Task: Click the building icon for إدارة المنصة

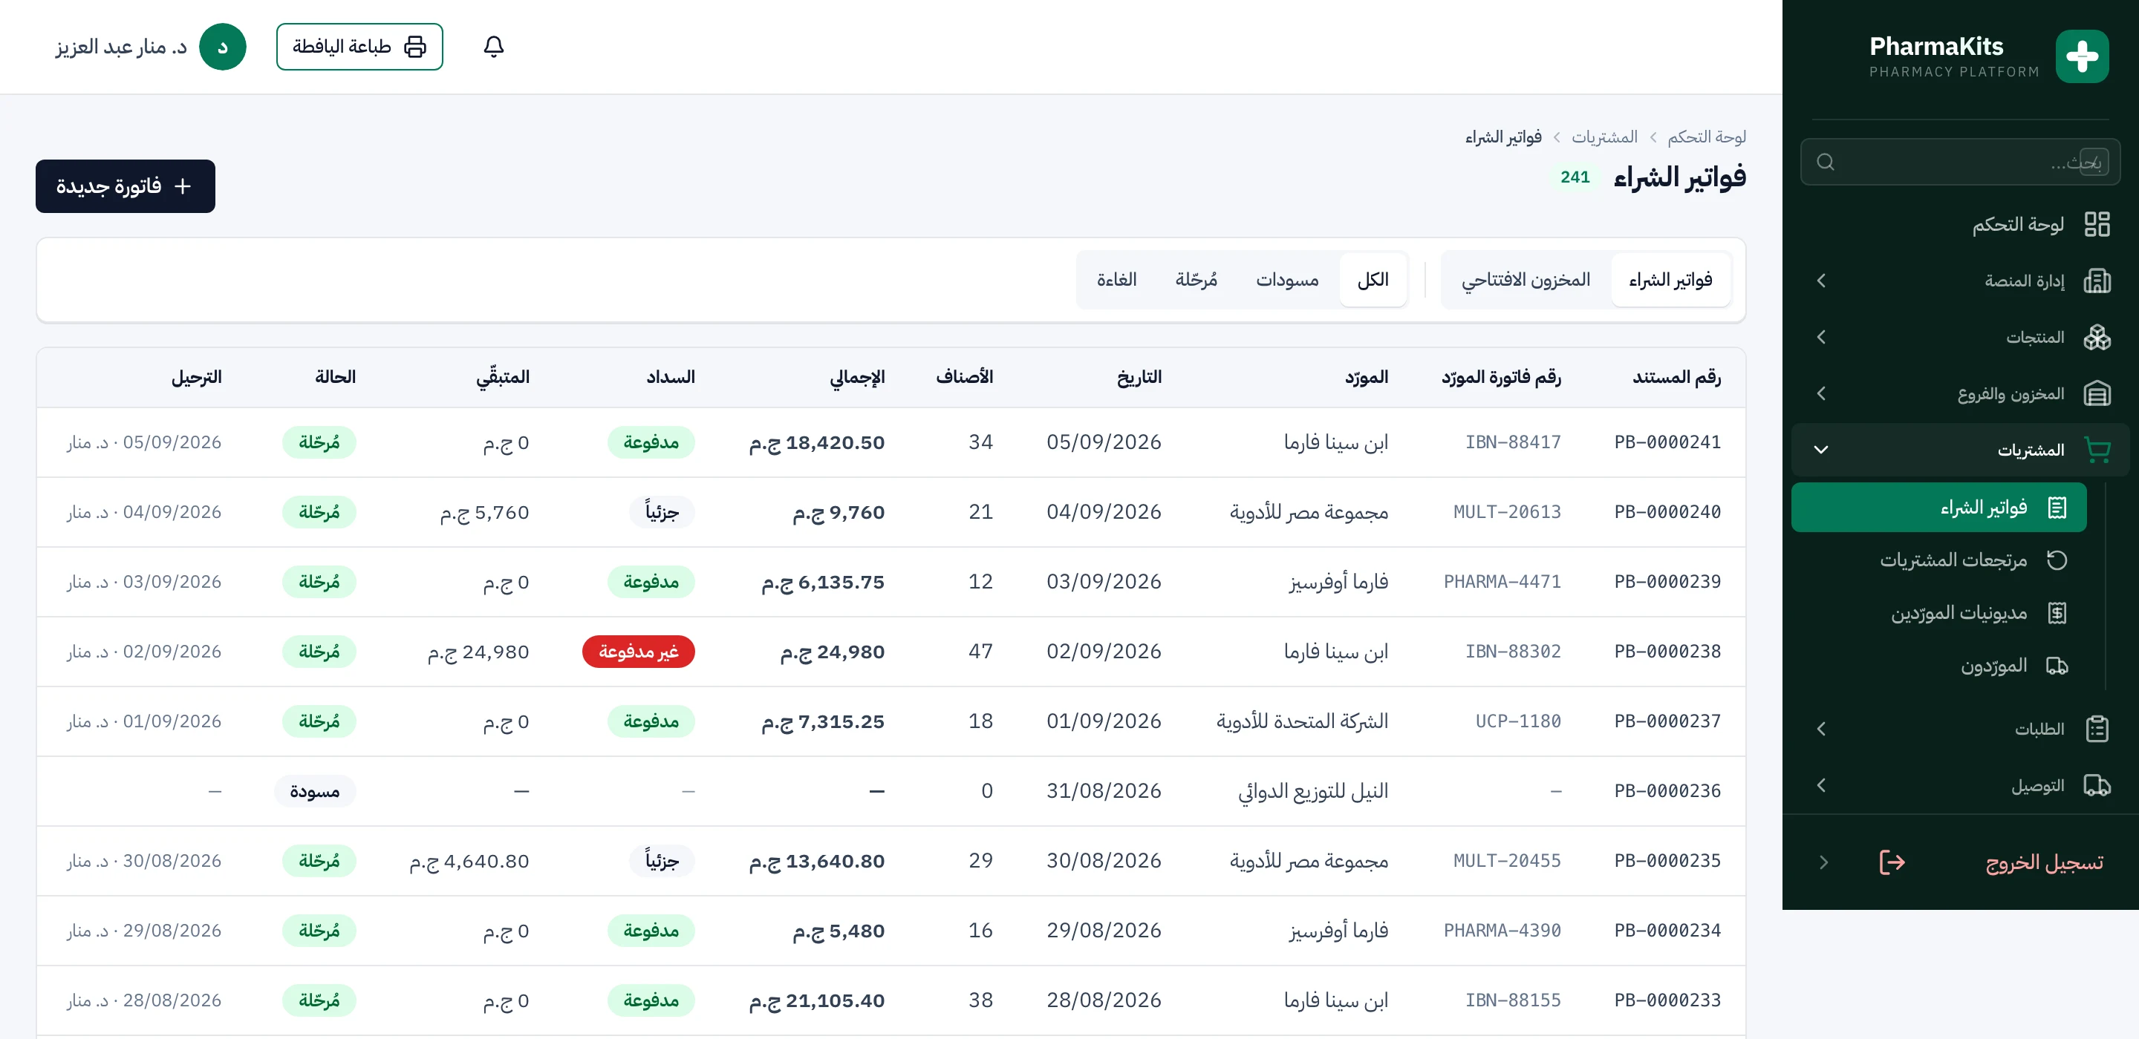Action: click(2097, 281)
